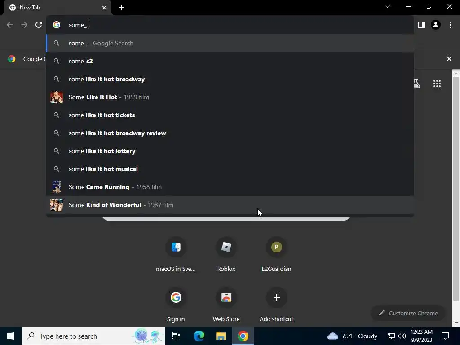Click the Add shortcut button
The image size is (460, 345).
[x=276, y=305]
